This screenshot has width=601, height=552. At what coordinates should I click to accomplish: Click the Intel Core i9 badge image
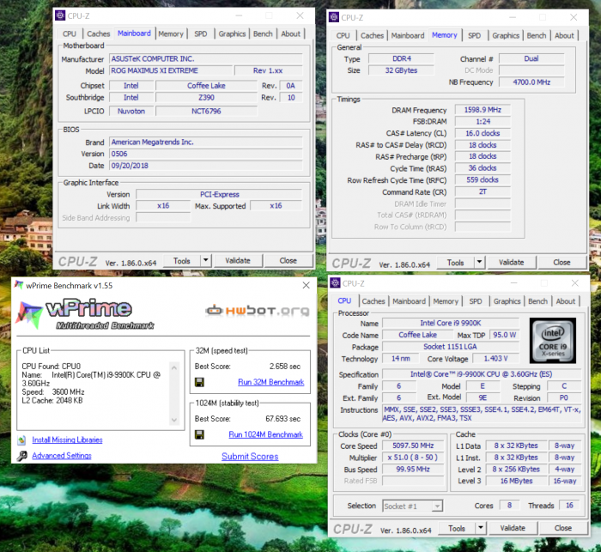552,341
